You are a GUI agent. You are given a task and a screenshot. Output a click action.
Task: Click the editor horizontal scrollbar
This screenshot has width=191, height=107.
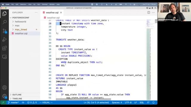[x=83, y=99]
